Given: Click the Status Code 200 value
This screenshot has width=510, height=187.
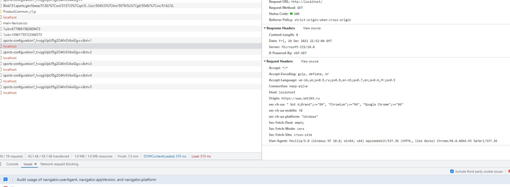Looking at the screenshot, I should pos(297,14).
